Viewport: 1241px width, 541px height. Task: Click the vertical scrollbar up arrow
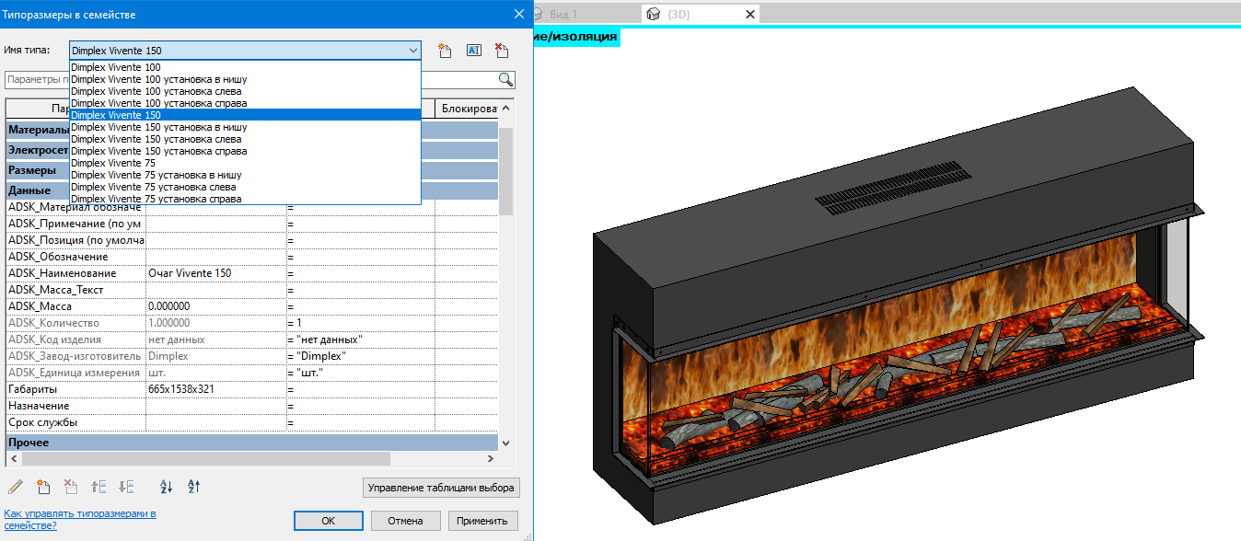point(505,106)
